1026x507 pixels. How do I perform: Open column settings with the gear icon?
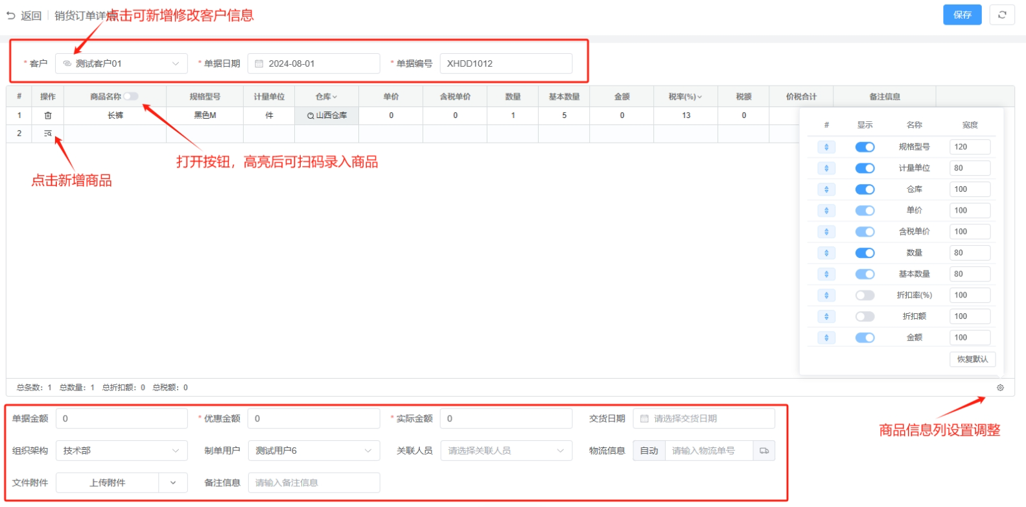point(1000,388)
